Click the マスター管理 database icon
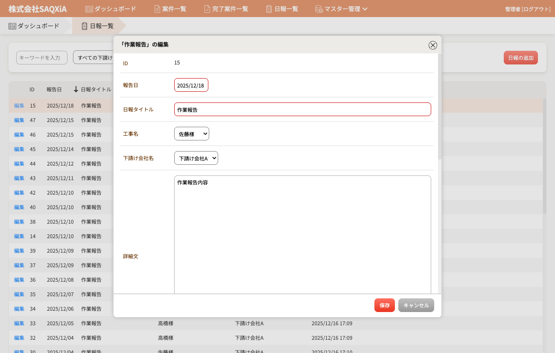The width and height of the screenshot is (555, 353). pyautogui.click(x=319, y=9)
